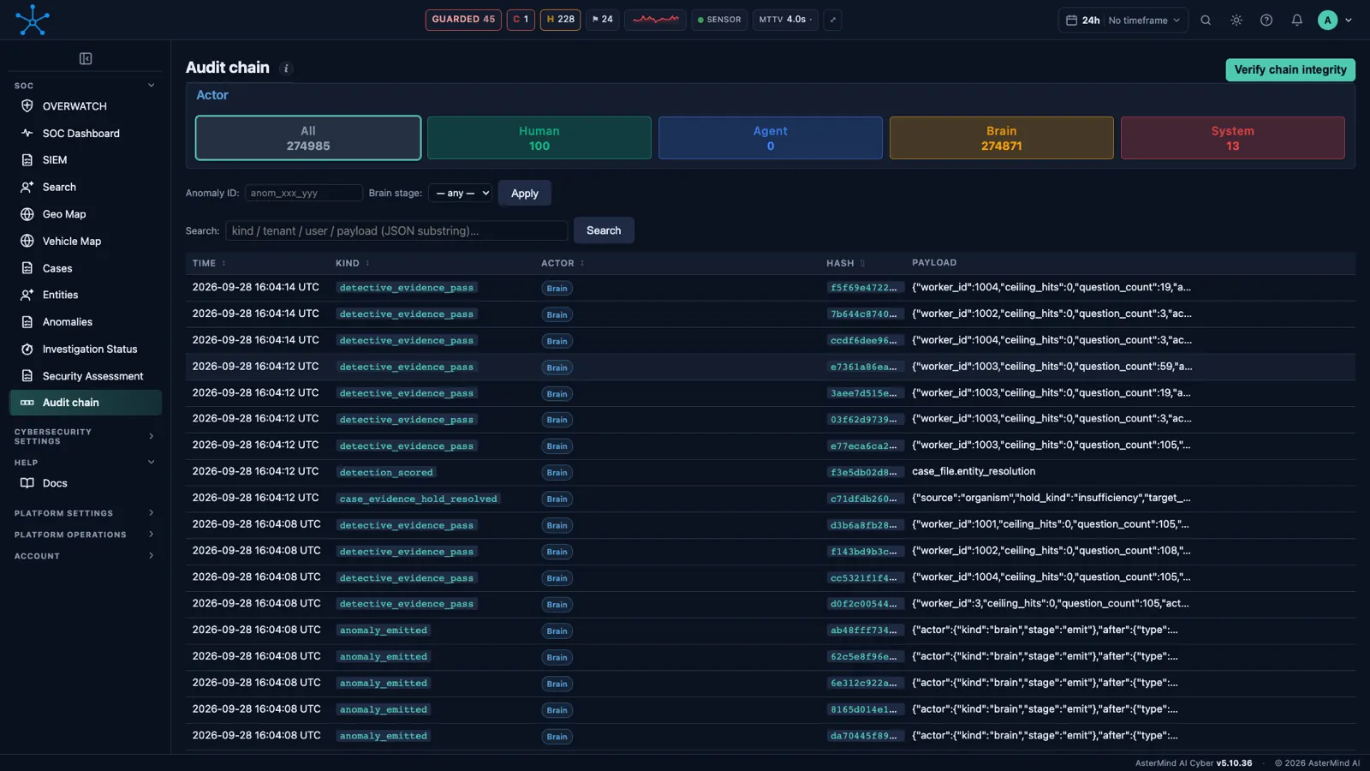Expand Platform Settings section
Viewport: 1370px width, 771px height.
pyautogui.click(x=152, y=513)
